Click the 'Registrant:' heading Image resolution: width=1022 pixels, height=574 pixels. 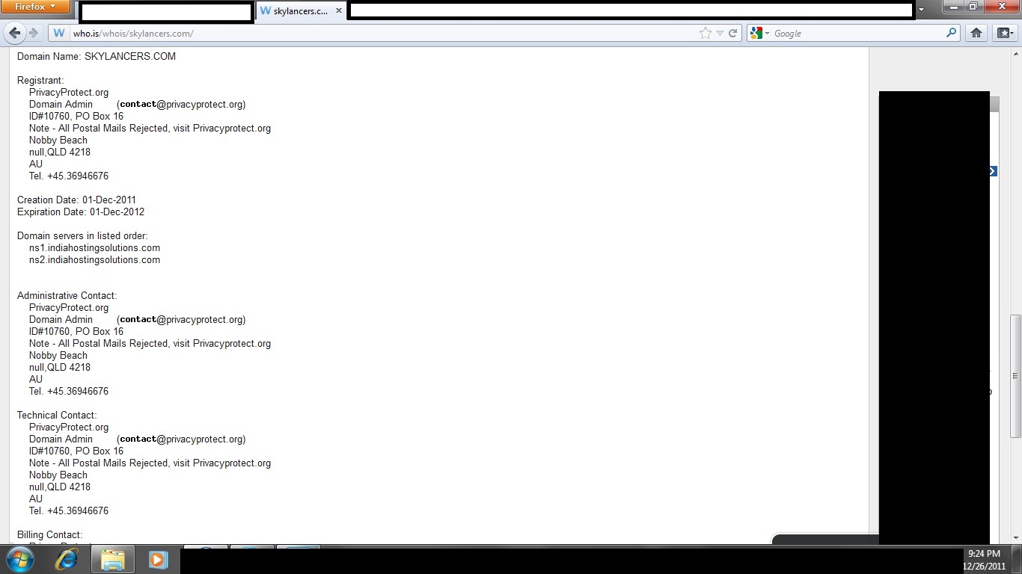point(40,80)
